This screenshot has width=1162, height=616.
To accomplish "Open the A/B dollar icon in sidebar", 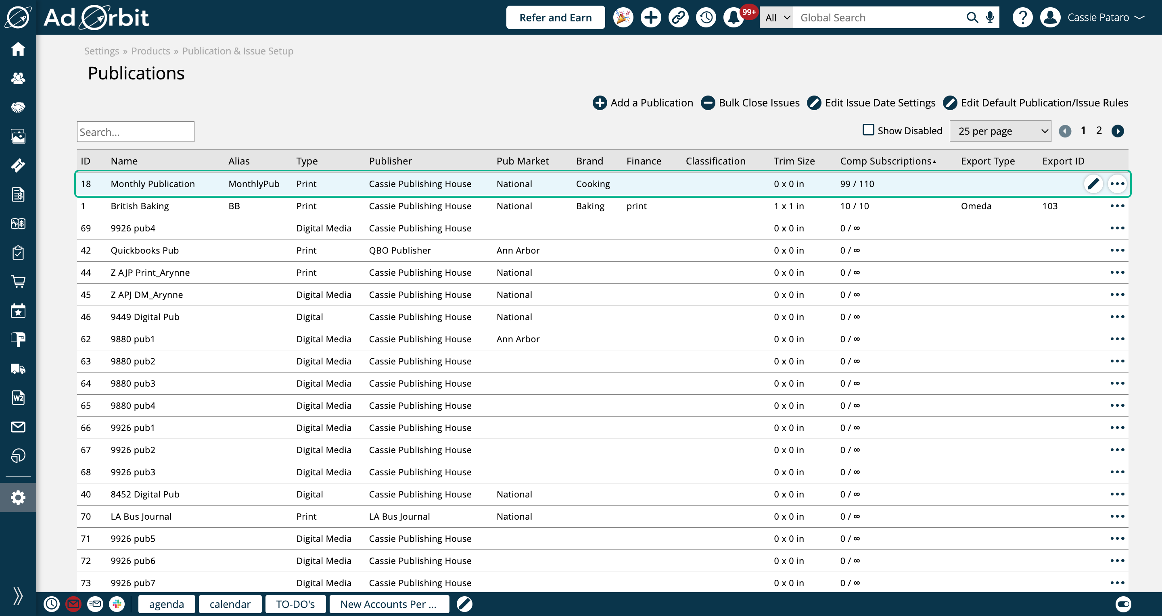I will tap(18, 223).
